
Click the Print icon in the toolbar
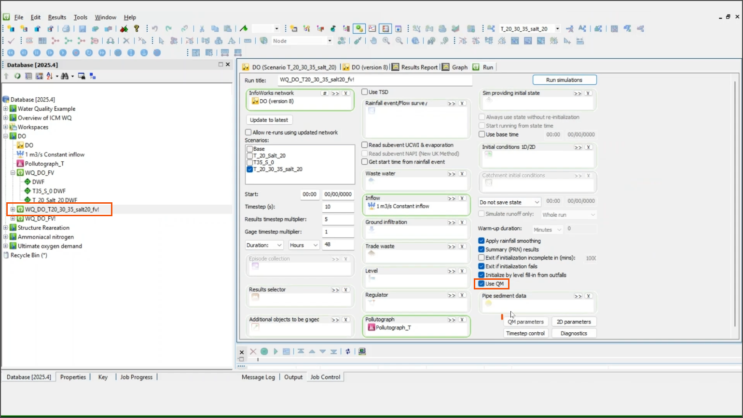pyautogui.click(x=65, y=28)
